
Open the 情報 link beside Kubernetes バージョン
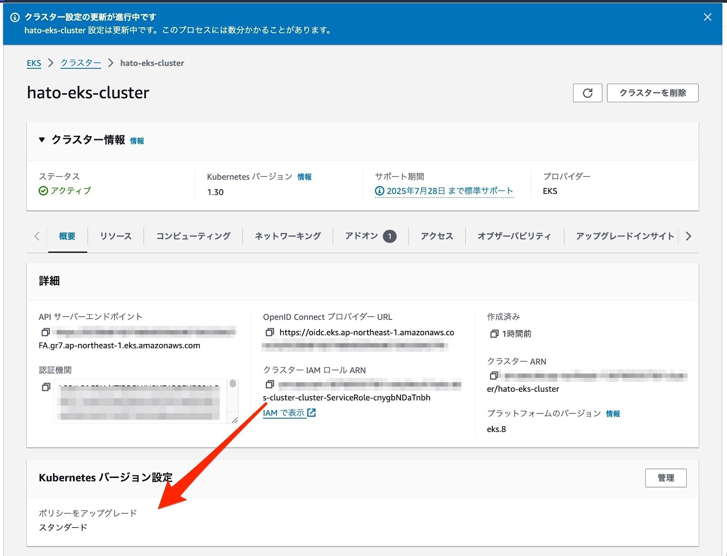(304, 177)
